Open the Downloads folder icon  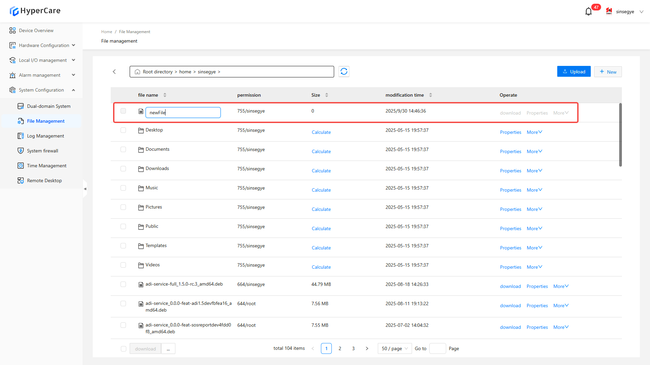[141, 169]
